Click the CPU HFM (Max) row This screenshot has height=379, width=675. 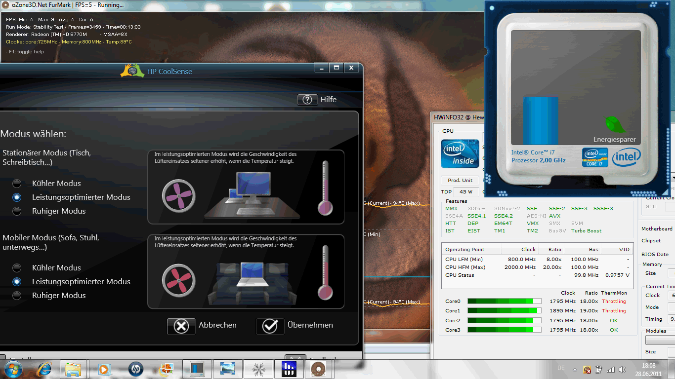pos(537,267)
